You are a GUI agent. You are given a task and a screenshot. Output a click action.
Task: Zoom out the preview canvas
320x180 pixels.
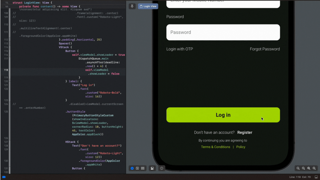(298, 168)
